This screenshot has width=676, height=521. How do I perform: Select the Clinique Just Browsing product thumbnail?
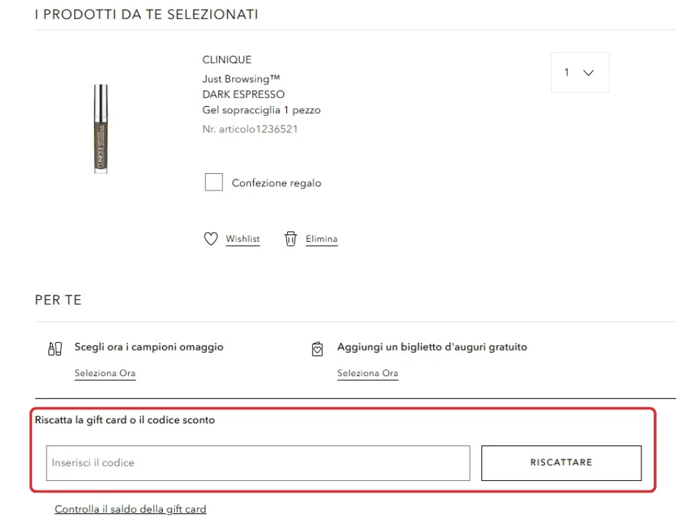tap(101, 128)
